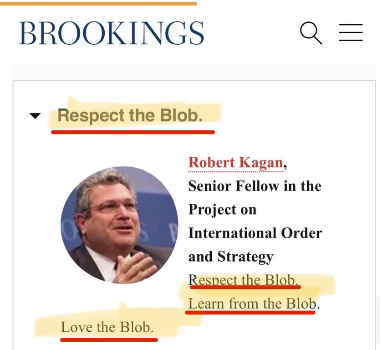Click the red underline beneath "Learn from the Blob"

coord(250,314)
